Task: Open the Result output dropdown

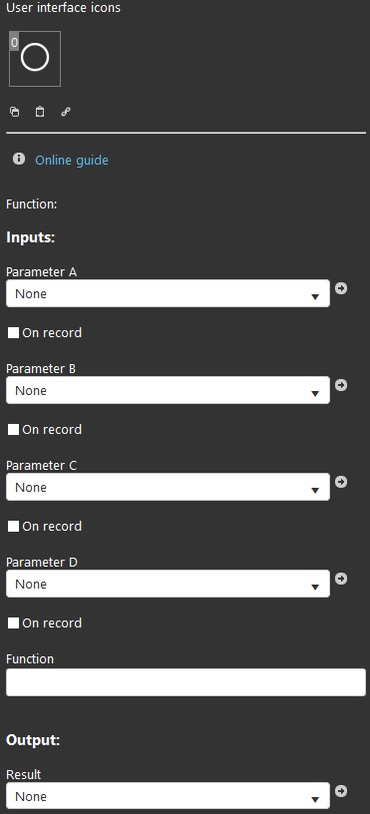Action: [168, 796]
